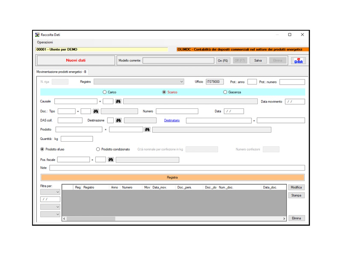Click the orange Registra button
The image size is (342, 256).
point(172,177)
